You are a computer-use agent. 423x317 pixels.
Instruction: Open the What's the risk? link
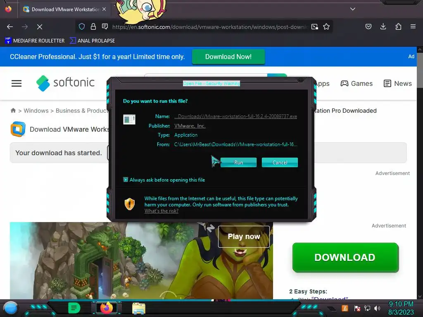pyautogui.click(x=162, y=211)
